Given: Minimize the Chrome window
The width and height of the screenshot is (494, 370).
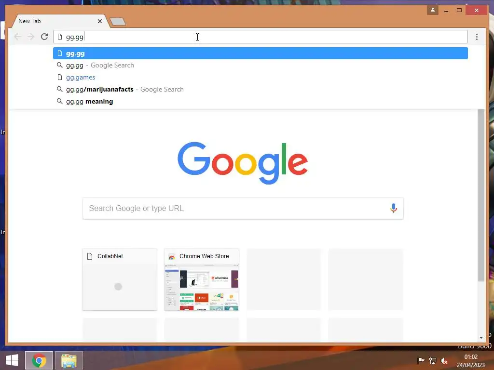Looking at the screenshot, I should click(x=446, y=11).
